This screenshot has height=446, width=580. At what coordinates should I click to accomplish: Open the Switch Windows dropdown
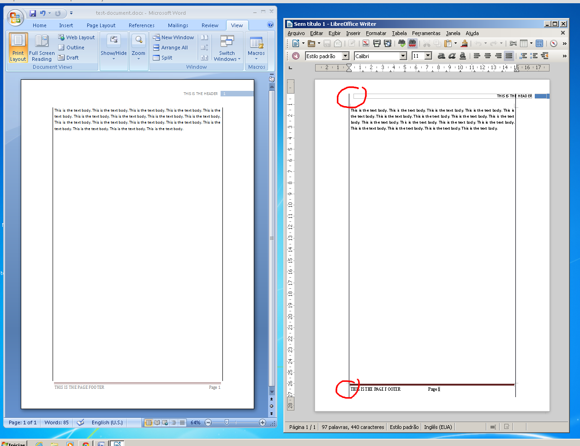[227, 48]
